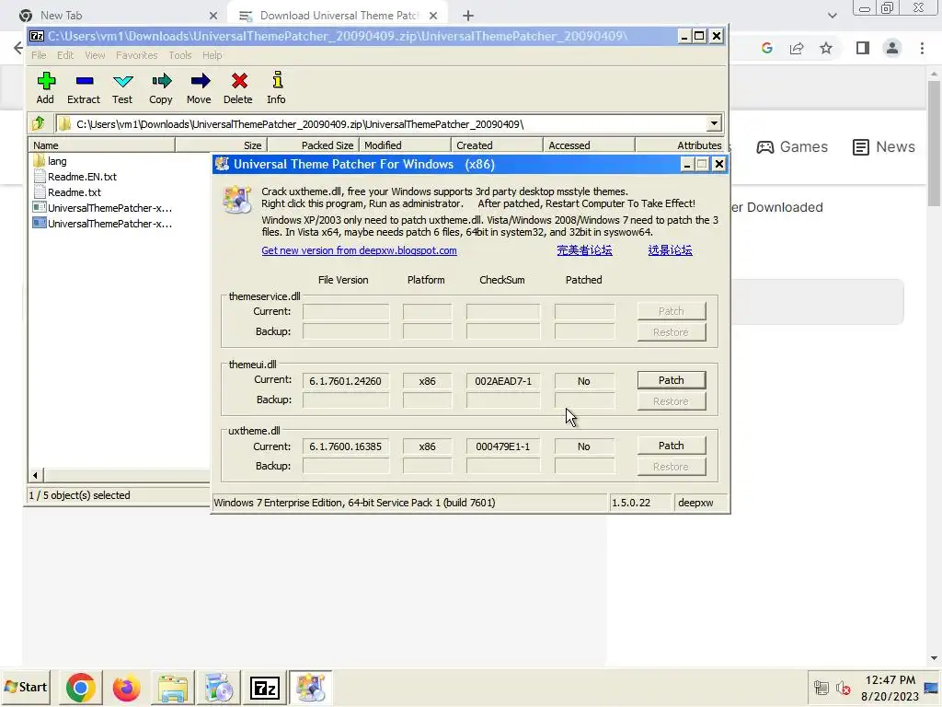Viewport: 942px width, 707px height.
Task: Open the Chrome profile icon
Action: 892,48
